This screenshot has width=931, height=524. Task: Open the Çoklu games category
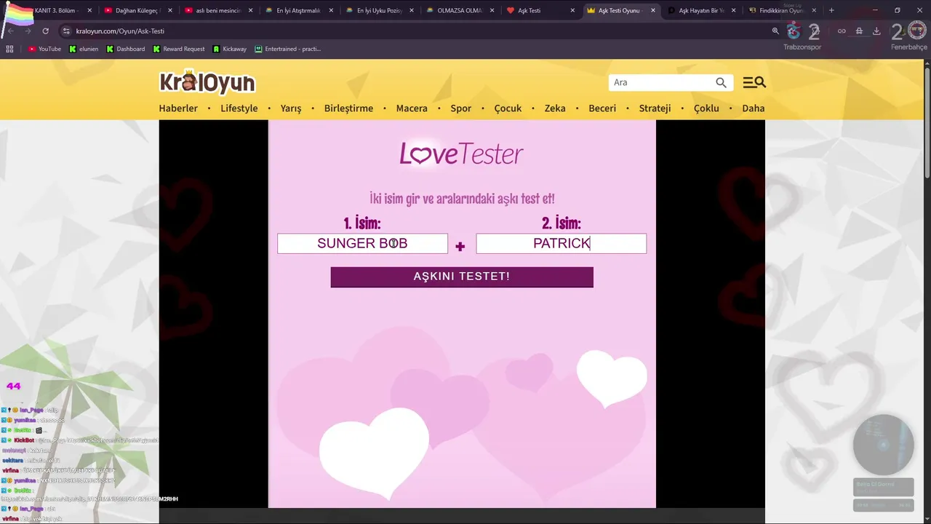[x=706, y=108]
